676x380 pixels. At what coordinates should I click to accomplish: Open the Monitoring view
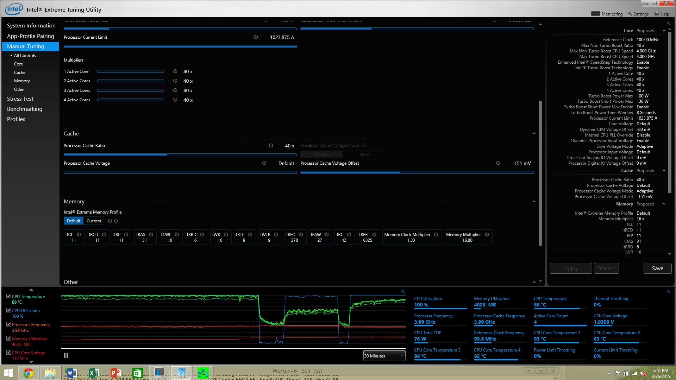(607, 14)
